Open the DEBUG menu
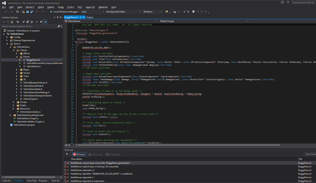The image size is (316, 183). 51,7
